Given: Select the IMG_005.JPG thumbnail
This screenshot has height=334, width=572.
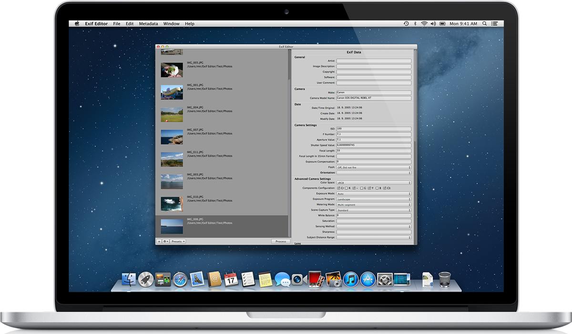Looking at the screenshot, I should 172,70.
